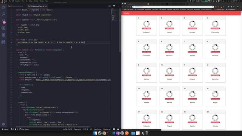Image resolution: width=242 pixels, height=136 pixels.
Task: Click the red request badge on card 2
Action: pyautogui.click(x=169, y=28)
